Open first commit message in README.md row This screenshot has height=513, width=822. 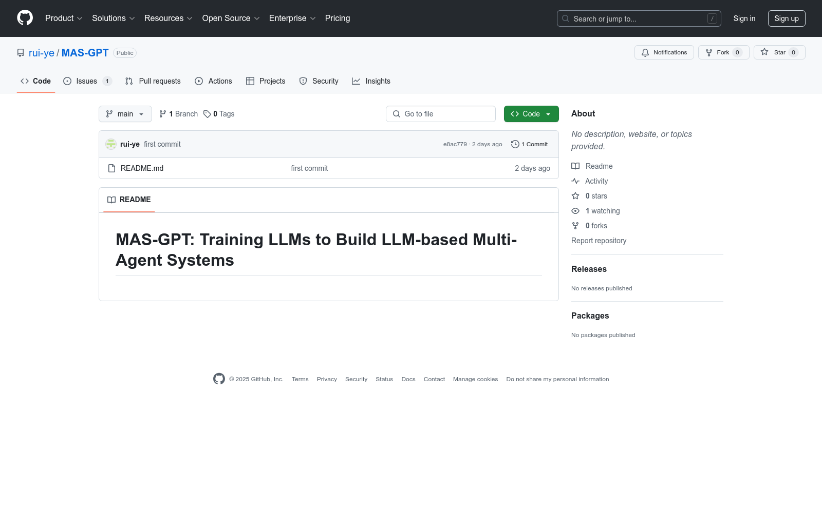click(309, 168)
